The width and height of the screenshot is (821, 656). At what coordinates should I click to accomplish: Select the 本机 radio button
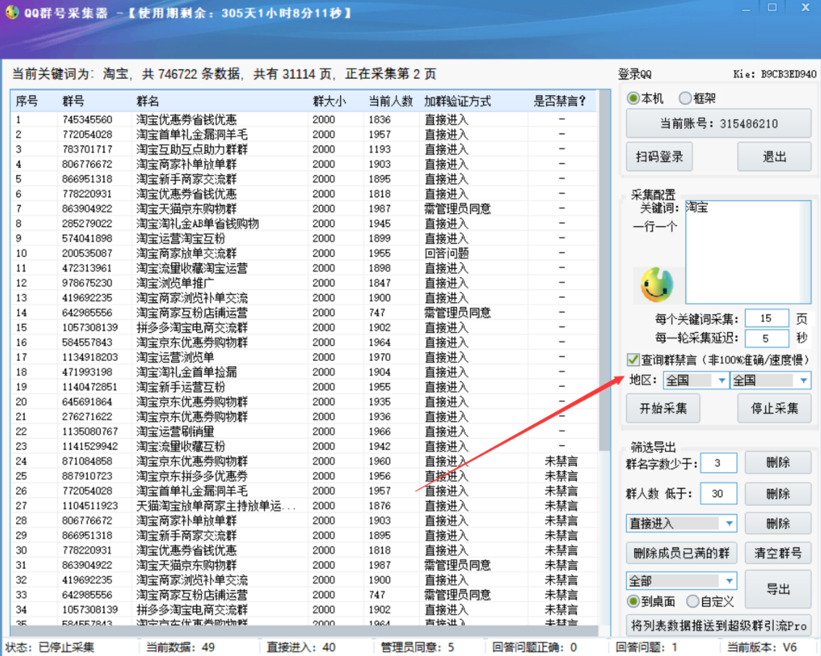633,99
